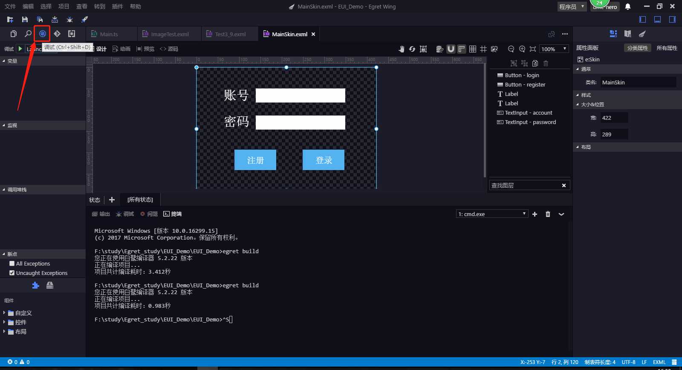Open the 100% zoom level dropdown
682x370 pixels.
pos(554,49)
